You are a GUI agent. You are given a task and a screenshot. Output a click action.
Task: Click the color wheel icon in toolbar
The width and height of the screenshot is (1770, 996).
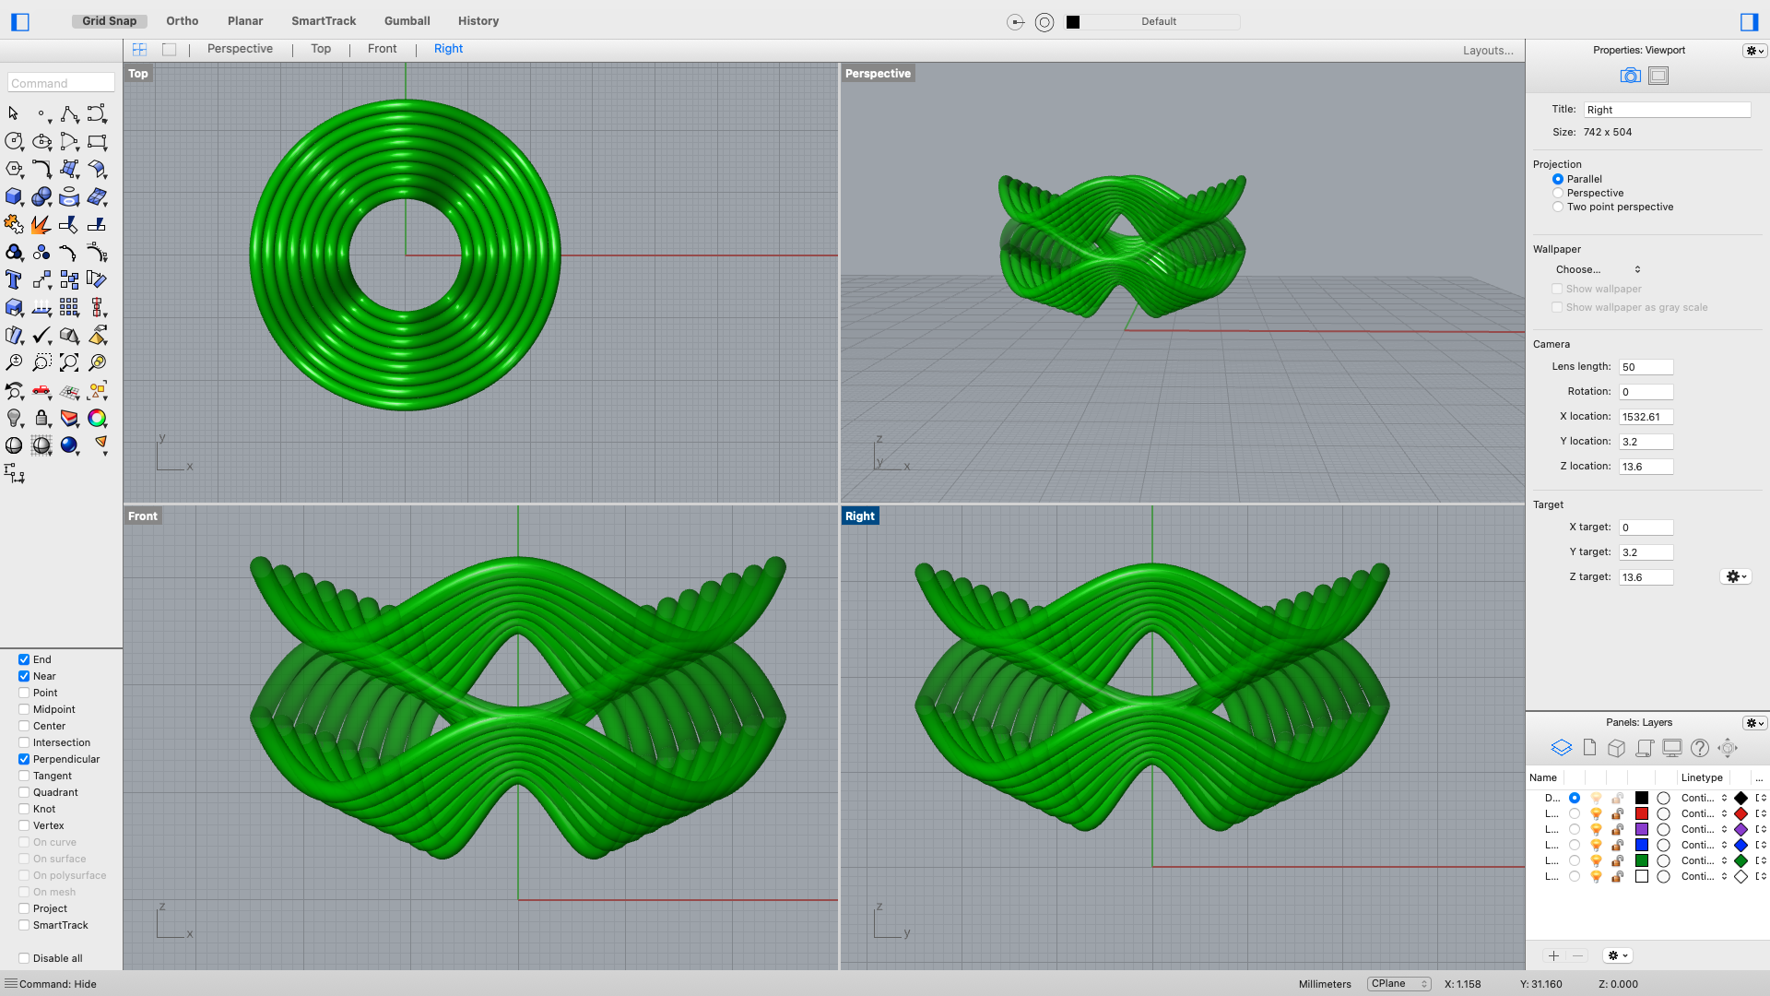click(x=97, y=418)
